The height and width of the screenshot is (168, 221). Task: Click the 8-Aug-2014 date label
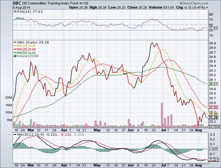(x=21, y=8)
